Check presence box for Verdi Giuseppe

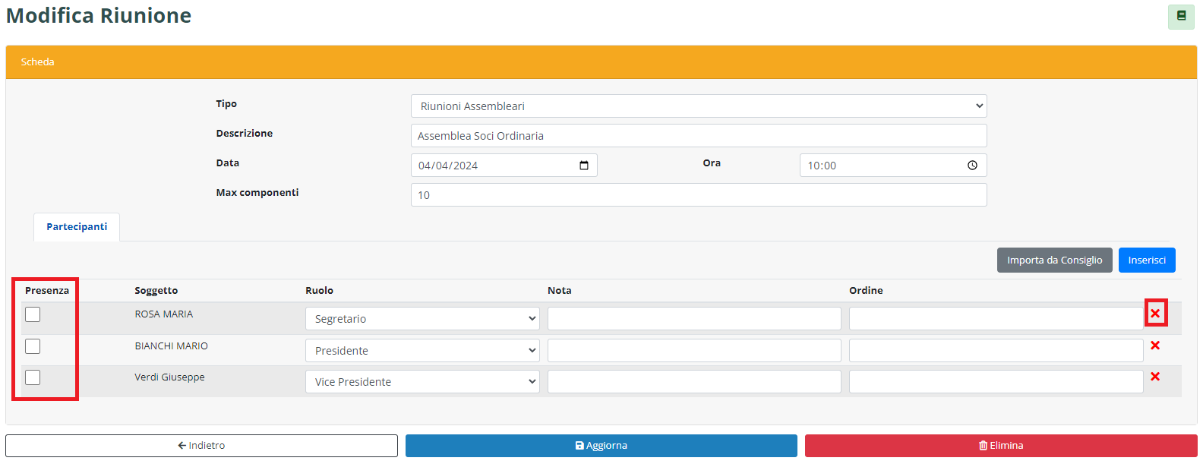click(33, 377)
